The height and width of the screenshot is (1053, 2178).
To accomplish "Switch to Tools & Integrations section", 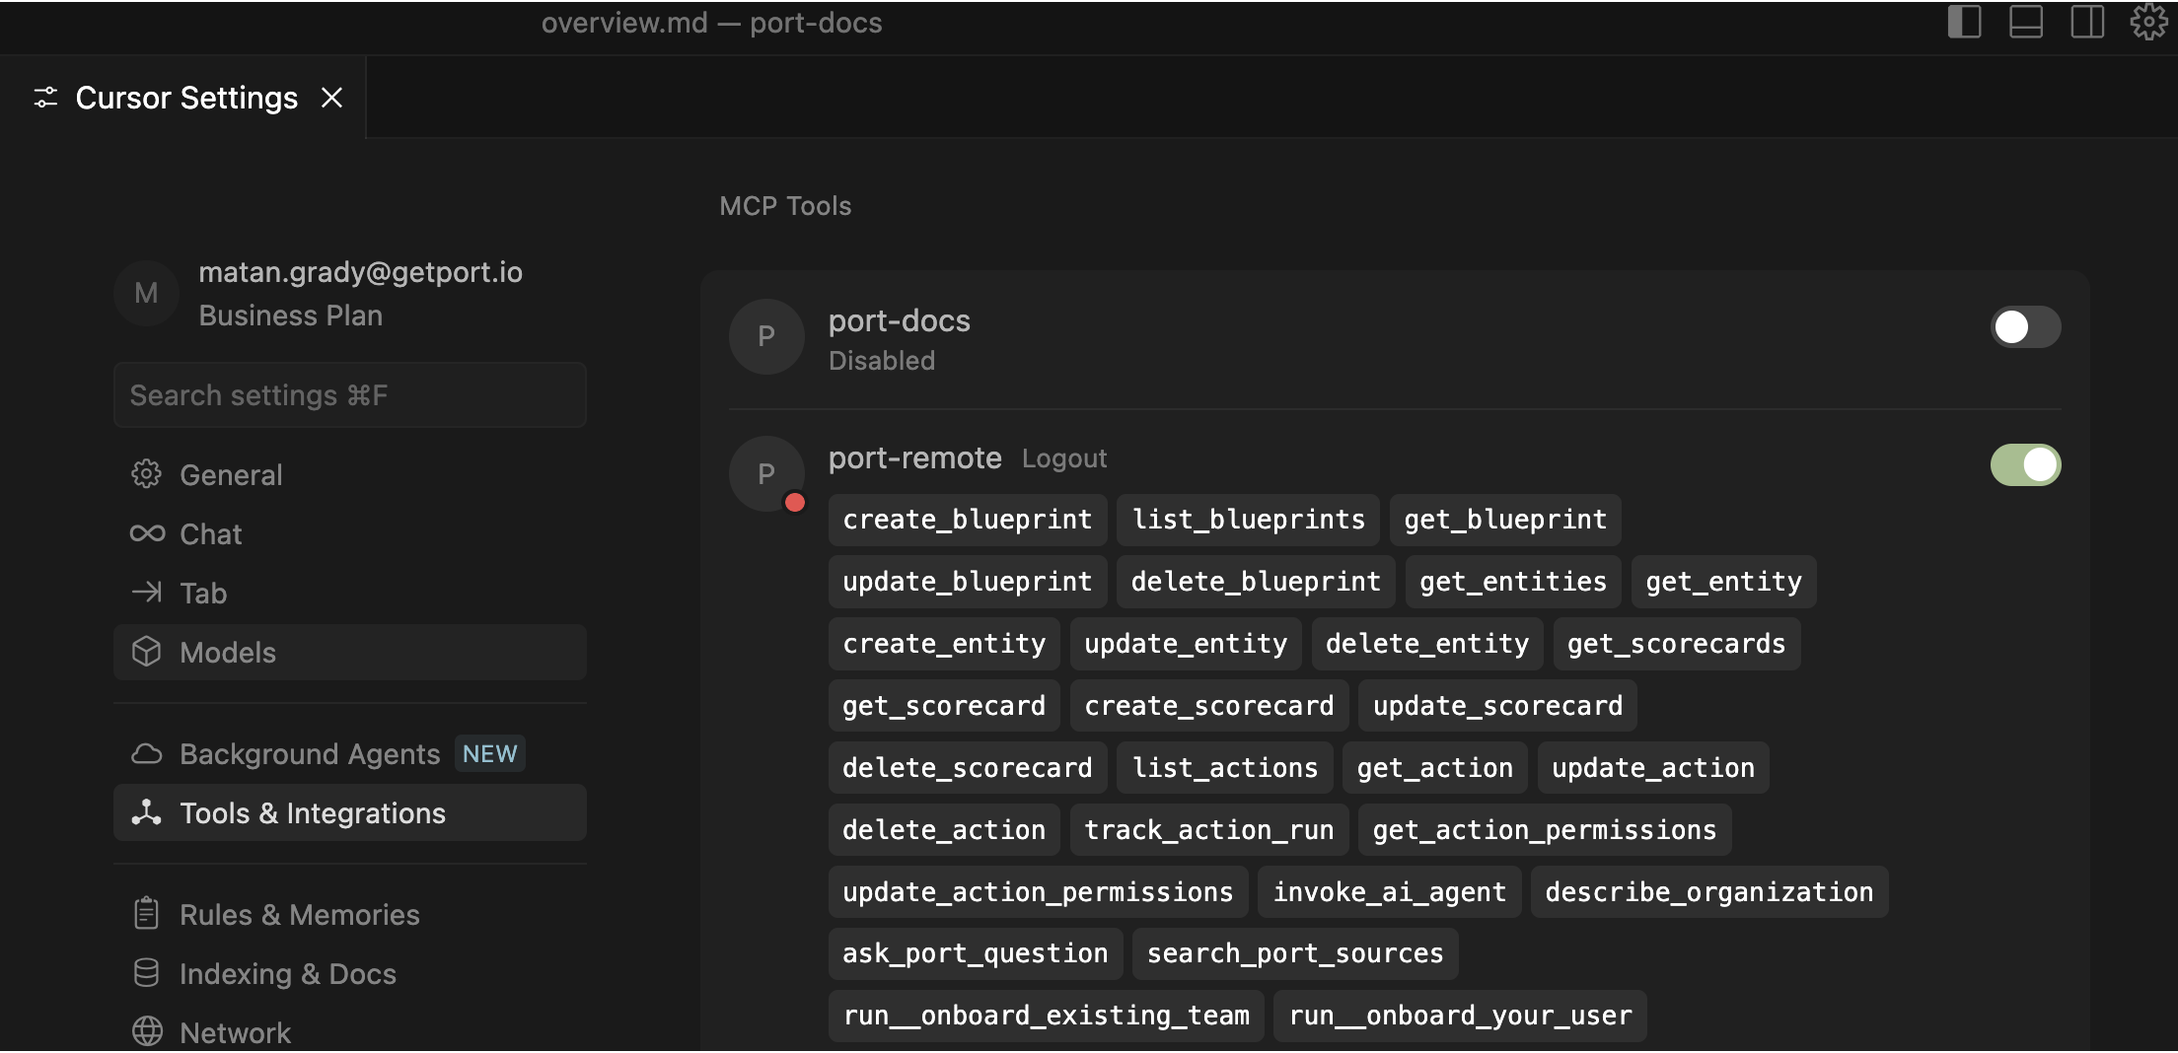I will tap(312, 813).
